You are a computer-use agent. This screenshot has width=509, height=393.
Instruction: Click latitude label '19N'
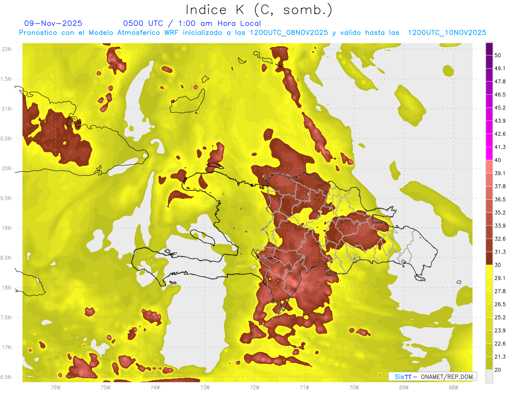pyautogui.click(x=7, y=228)
